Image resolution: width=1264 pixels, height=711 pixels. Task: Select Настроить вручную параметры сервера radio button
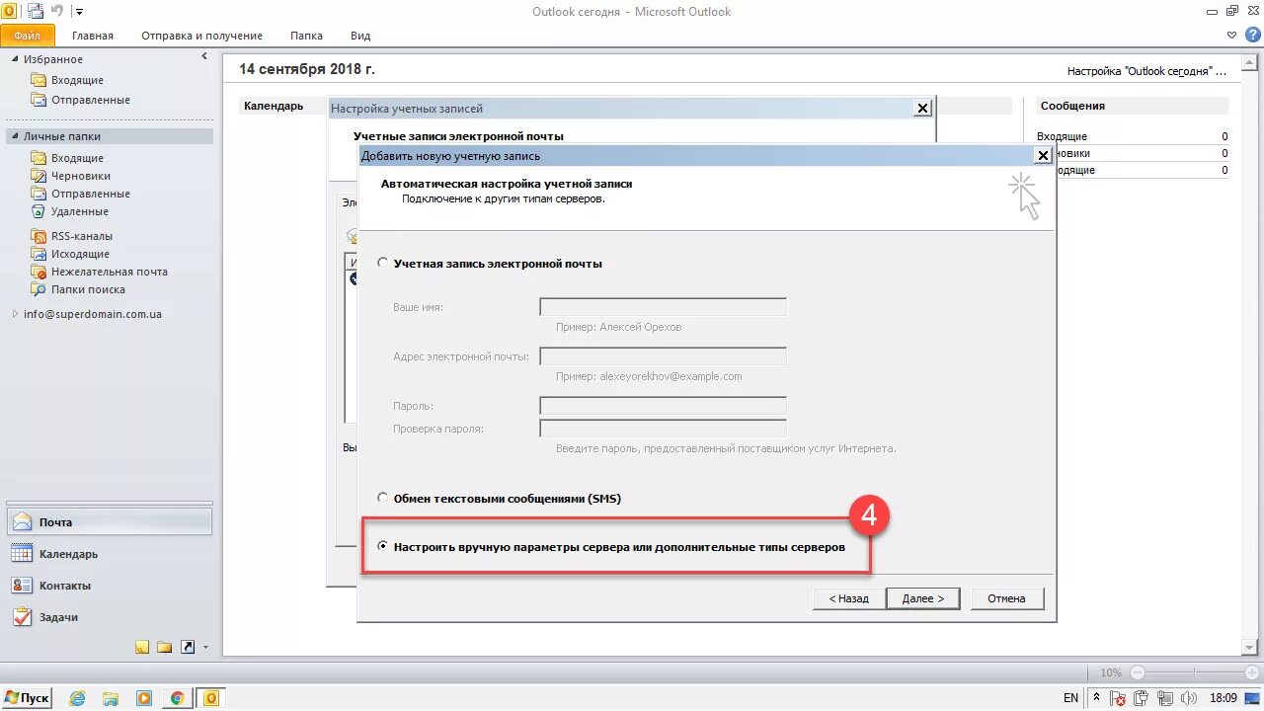click(x=383, y=546)
